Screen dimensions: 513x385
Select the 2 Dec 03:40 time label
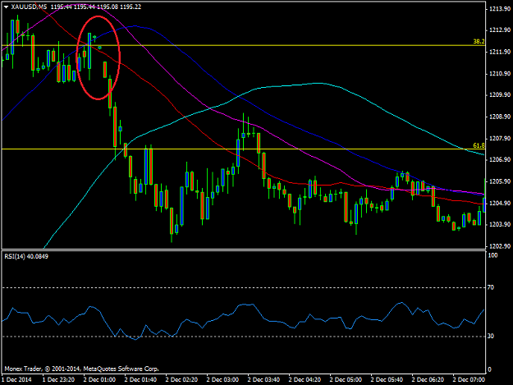263,380
